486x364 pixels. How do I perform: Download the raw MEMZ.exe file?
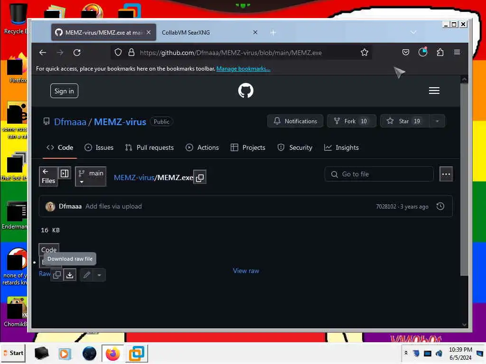[70, 275]
